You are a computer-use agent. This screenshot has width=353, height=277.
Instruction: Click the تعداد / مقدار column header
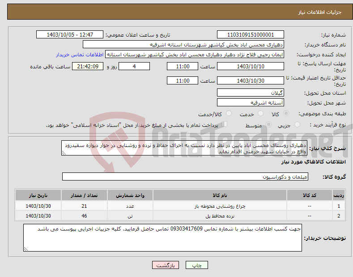coord(84,195)
